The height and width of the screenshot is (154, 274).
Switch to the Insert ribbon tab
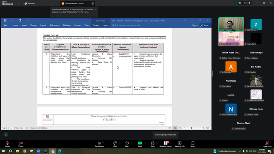click(x=24, y=25)
